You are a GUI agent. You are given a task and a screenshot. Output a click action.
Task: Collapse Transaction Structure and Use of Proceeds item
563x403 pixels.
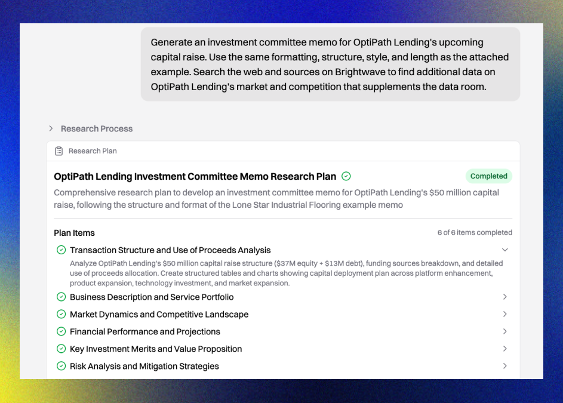click(x=505, y=250)
